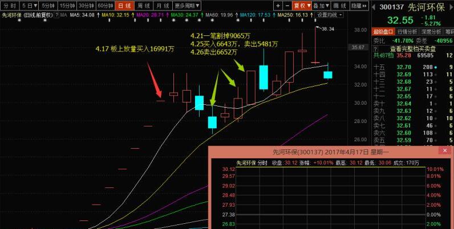Viewport: 454px width, 229px height.
Task: Select sell level 十三 price 32.68
Action: pos(404,82)
